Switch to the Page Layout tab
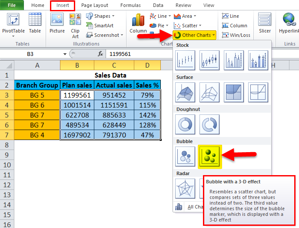 click(x=95, y=5)
